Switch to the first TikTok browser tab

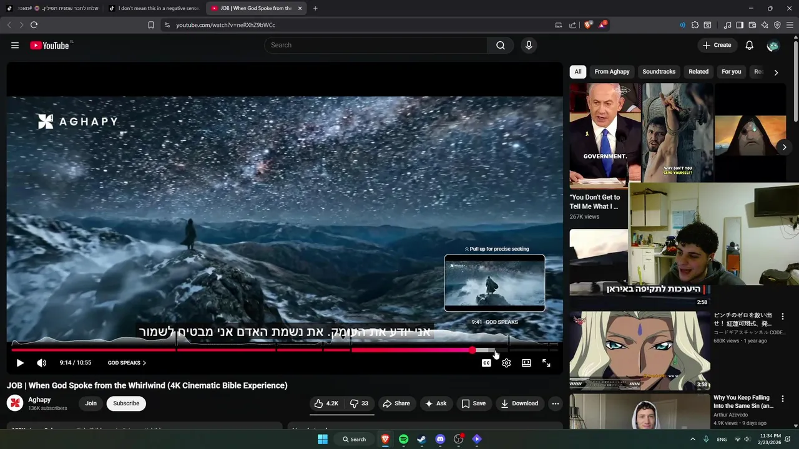point(53,8)
